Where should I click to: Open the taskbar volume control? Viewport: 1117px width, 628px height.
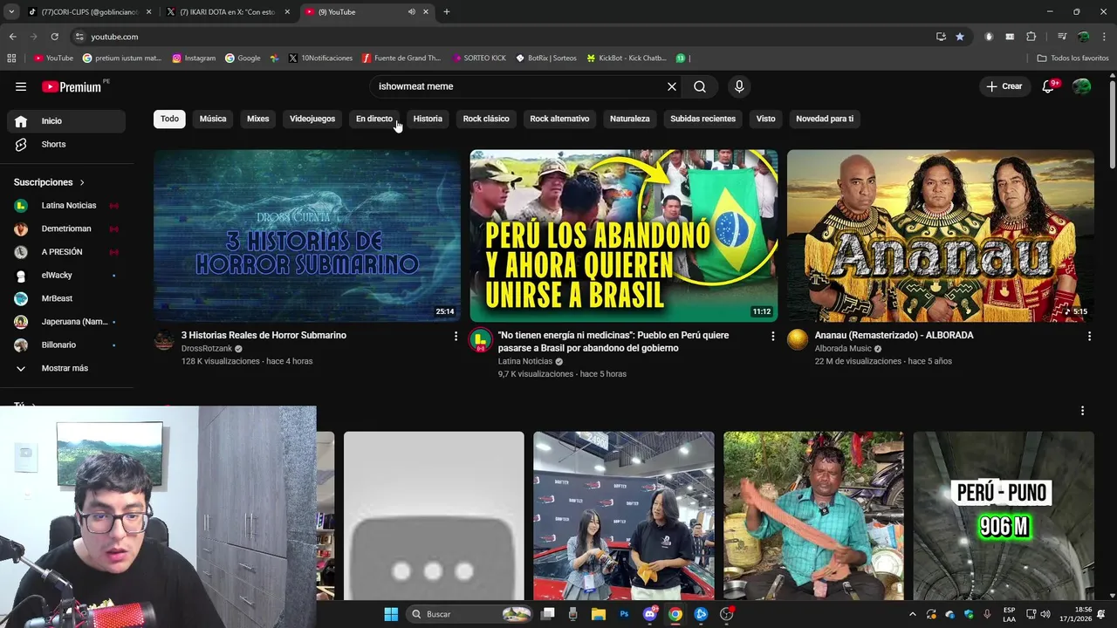[1045, 614]
